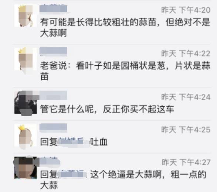Open blurred username of the 4:27 commenter
Viewport: 217px width, 192px height.
50,161
